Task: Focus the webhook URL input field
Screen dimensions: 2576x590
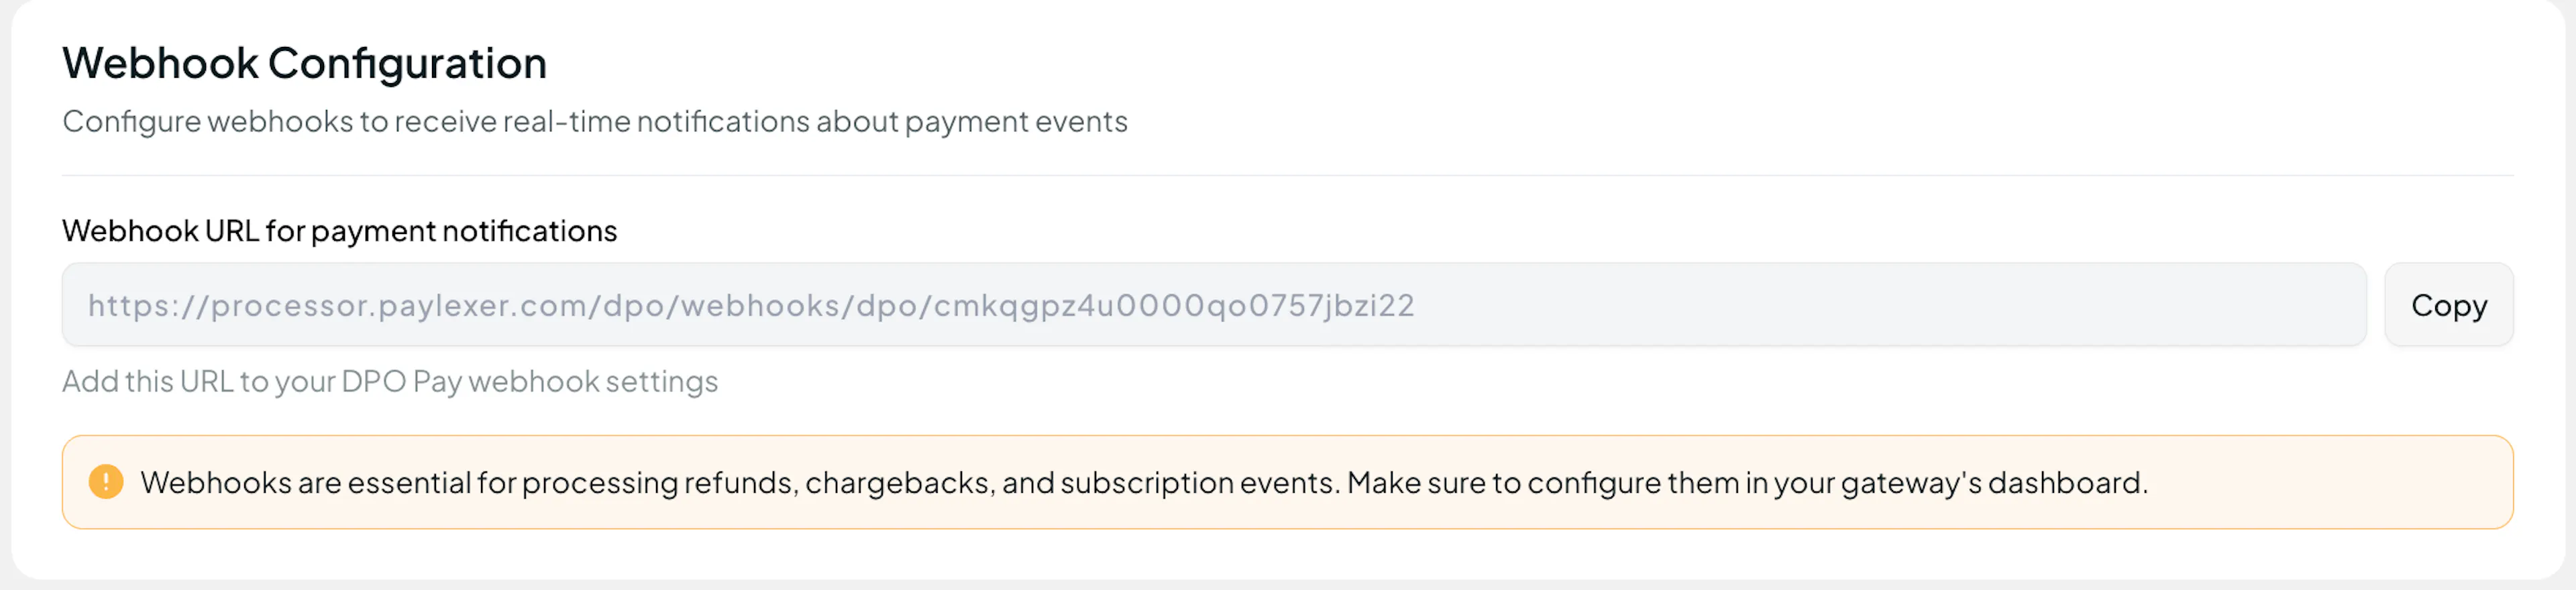Action: pos(1213,305)
